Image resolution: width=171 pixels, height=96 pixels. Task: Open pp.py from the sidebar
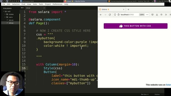tap(11, 20)
